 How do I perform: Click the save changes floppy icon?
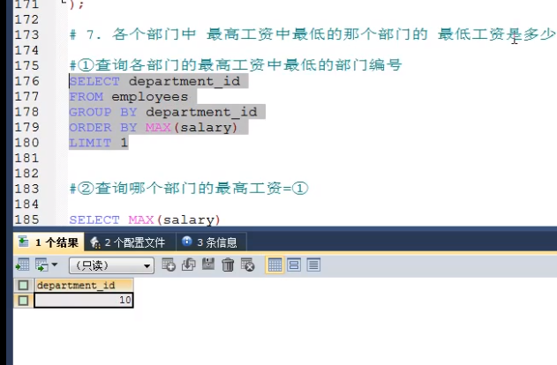[x=208, y=264]
